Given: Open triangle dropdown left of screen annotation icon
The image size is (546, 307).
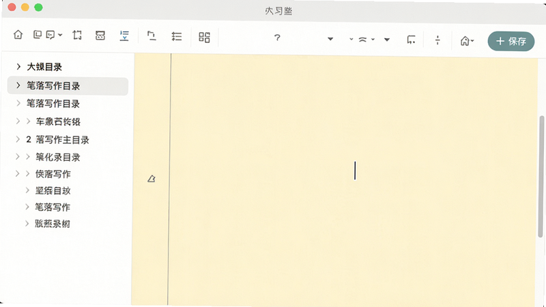Looking at the screenshot, I should [387, 40].
